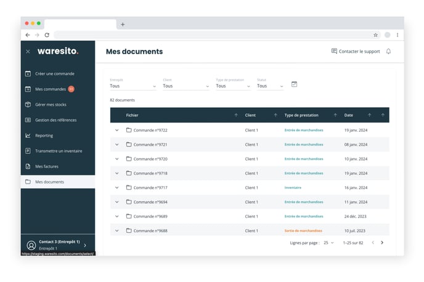Screen dimensions: 424x282
Task: Click Entrée de marchandises on Commande n°9722
Action: [304, 130]
